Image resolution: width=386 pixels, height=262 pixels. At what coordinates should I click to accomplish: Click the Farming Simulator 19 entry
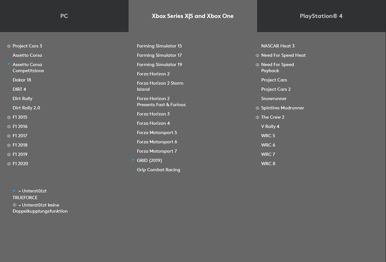159,64
